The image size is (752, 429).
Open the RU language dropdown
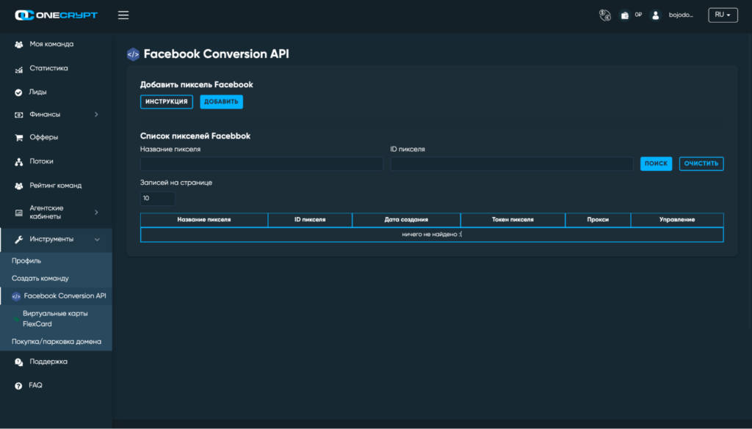coord(723,15)
